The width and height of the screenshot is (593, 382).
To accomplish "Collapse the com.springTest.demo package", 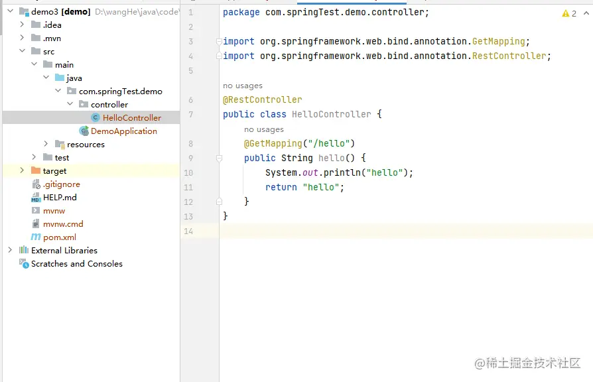I will pos(58,91).
